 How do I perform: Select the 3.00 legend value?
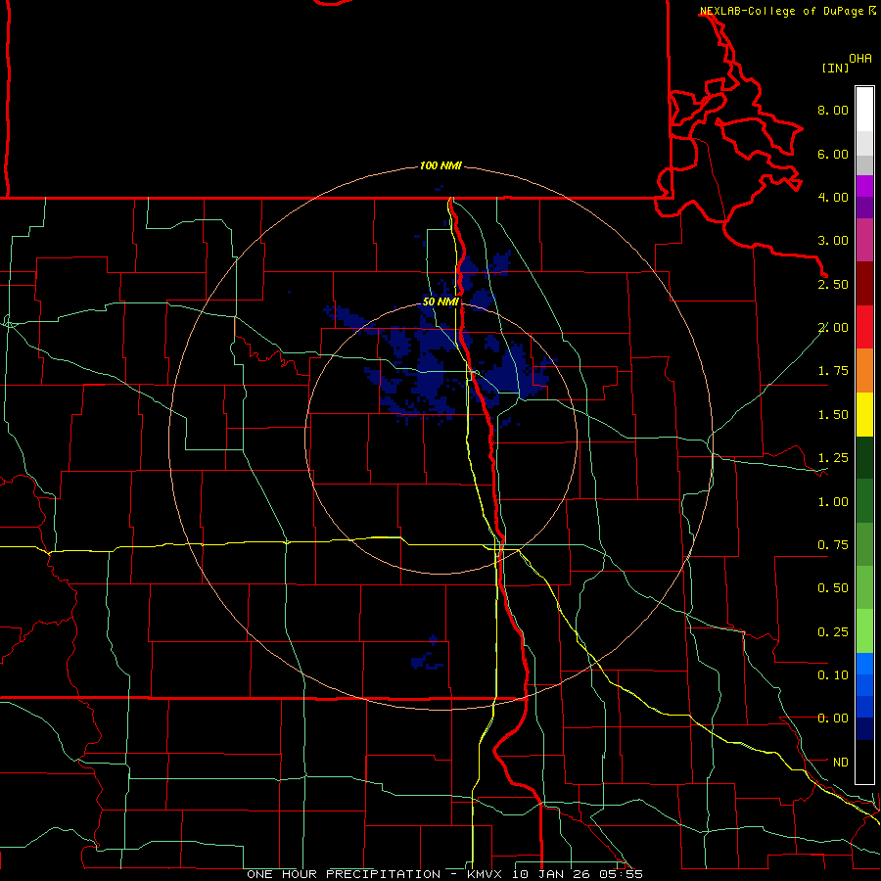[x=833, y=241]
